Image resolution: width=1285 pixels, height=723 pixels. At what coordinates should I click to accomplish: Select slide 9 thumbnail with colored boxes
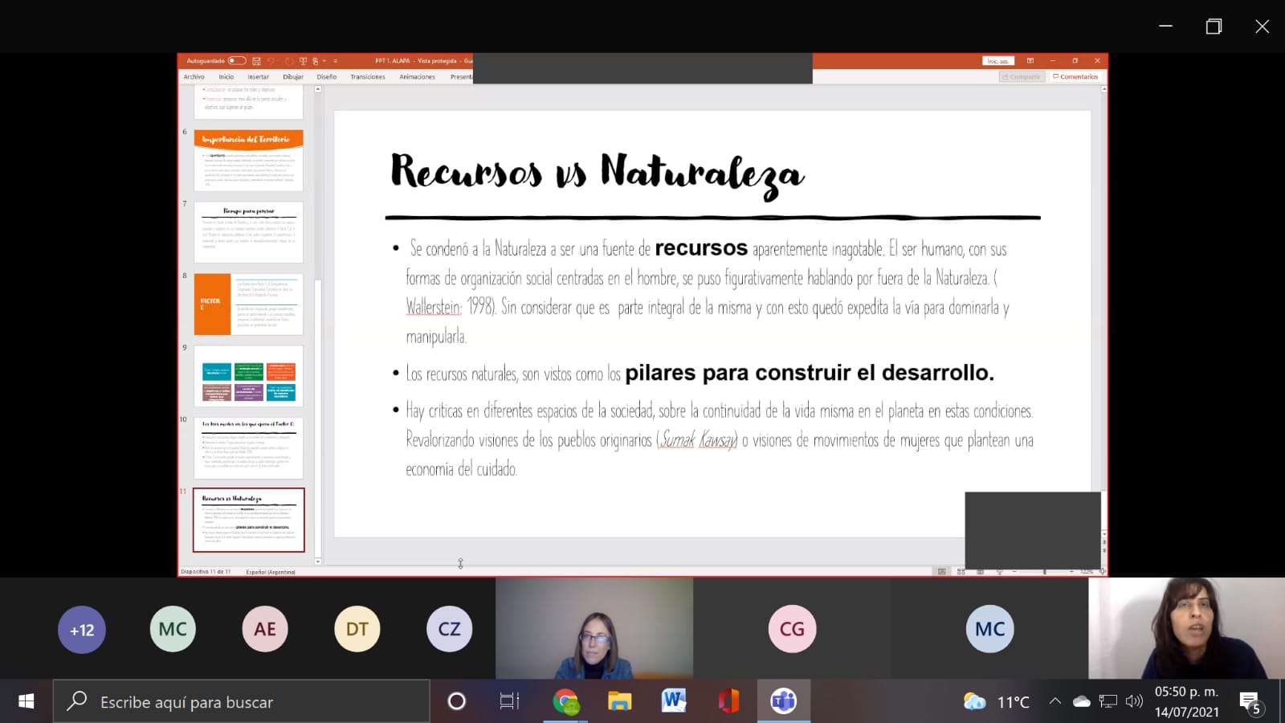pos(249,376)
